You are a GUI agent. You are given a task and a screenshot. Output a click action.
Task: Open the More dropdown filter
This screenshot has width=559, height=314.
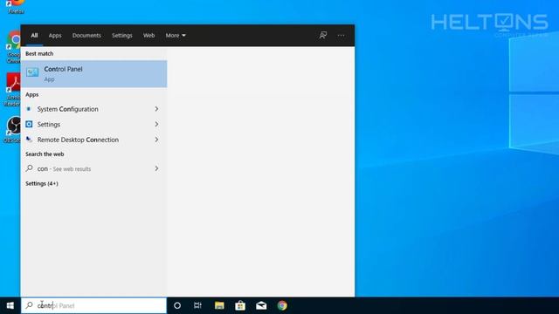click(176, 35)
